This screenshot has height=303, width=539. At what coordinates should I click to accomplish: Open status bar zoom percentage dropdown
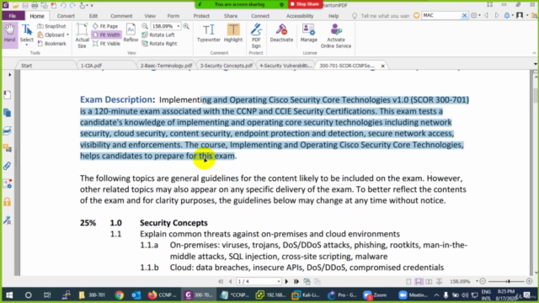(x=477, y=281)
